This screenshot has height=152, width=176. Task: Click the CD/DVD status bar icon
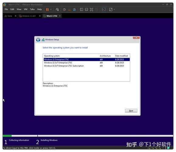tap(153, 148)
